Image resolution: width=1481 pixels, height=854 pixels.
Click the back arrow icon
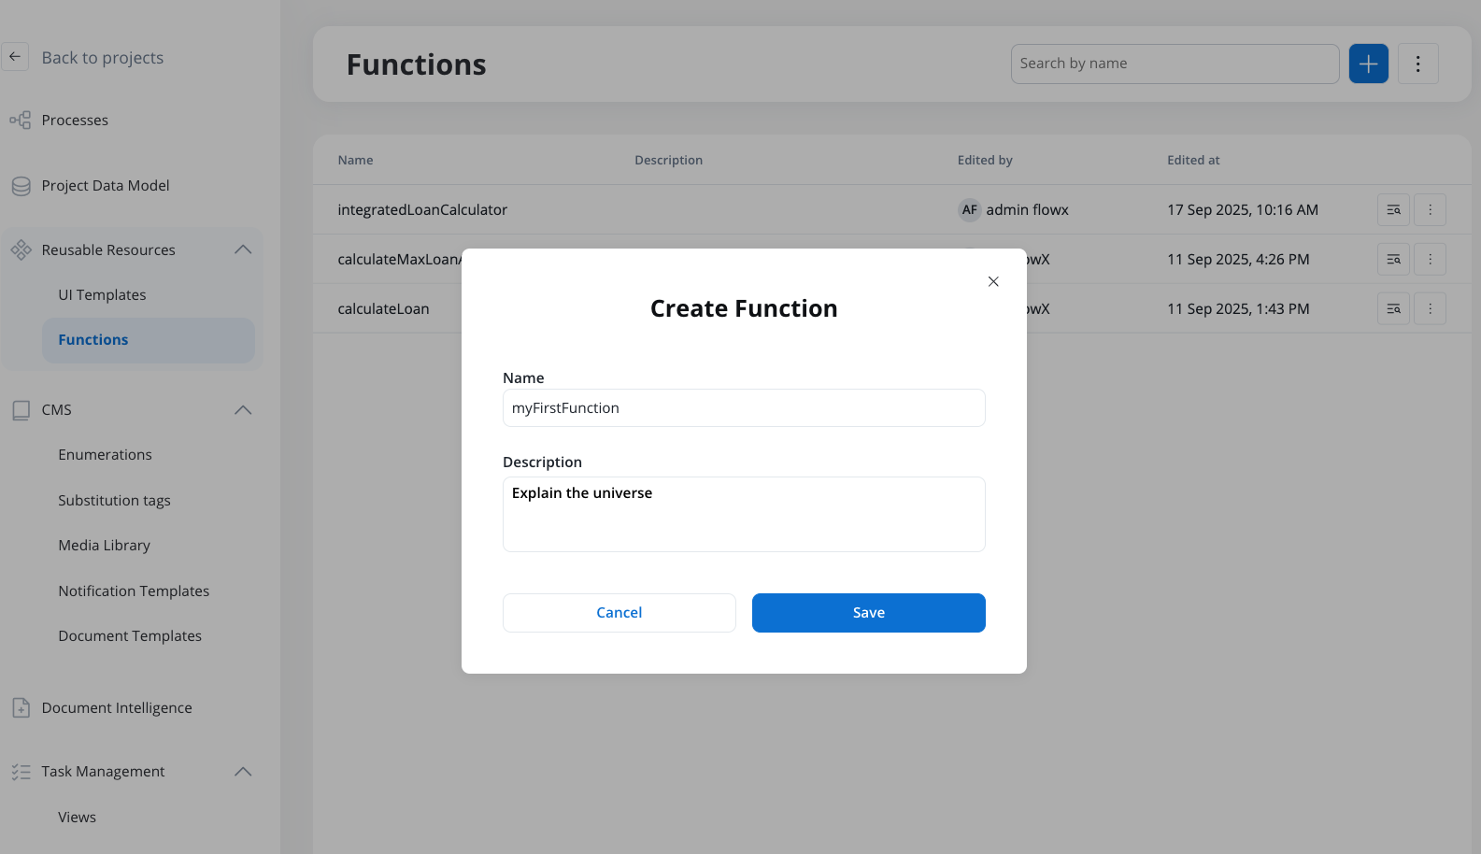(x=15, y=57)
